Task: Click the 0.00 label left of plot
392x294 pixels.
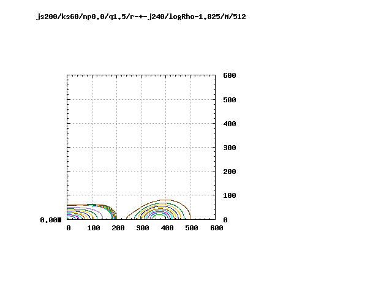Action: click(x=48, y=220)
